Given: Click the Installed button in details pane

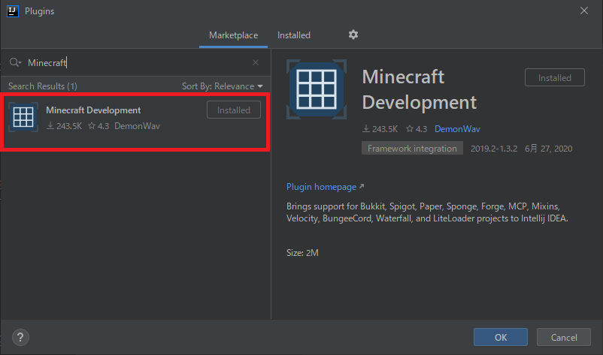Looking at the screenshot, I should pos(555,77).
